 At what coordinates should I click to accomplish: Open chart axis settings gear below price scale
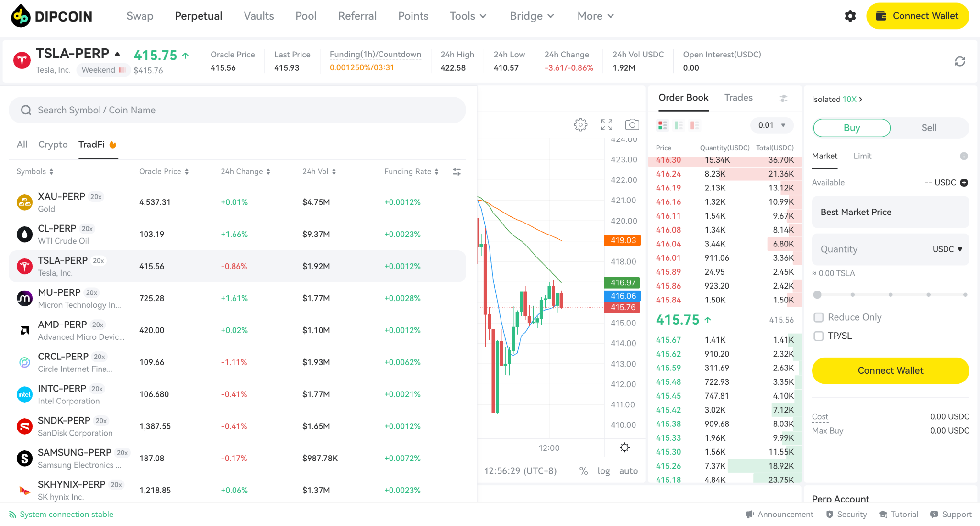pyautogui.click(x=624, y=448)
